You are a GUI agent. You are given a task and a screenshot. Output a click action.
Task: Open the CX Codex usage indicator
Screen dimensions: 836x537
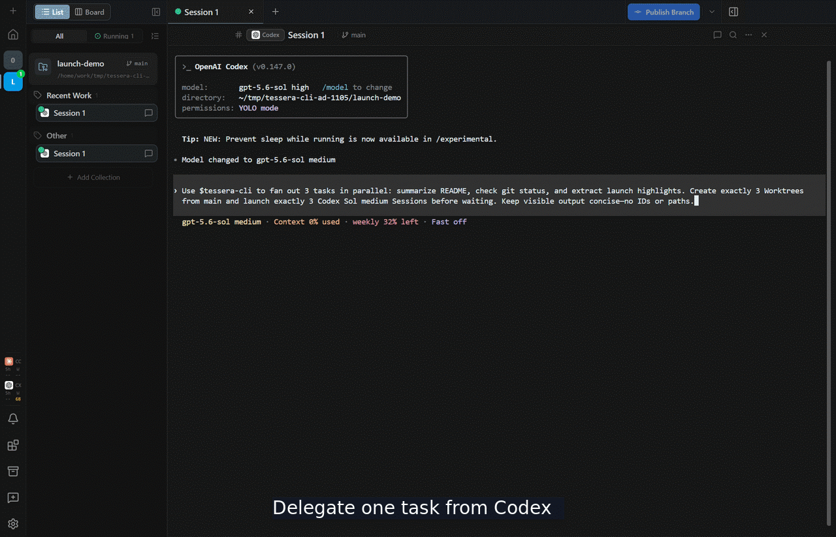pos(13,390)
